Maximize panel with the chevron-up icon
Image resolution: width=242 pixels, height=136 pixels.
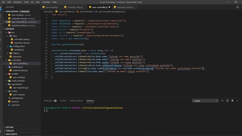[237, 101]
